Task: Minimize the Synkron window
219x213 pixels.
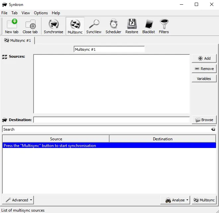Action: point(182,4)
